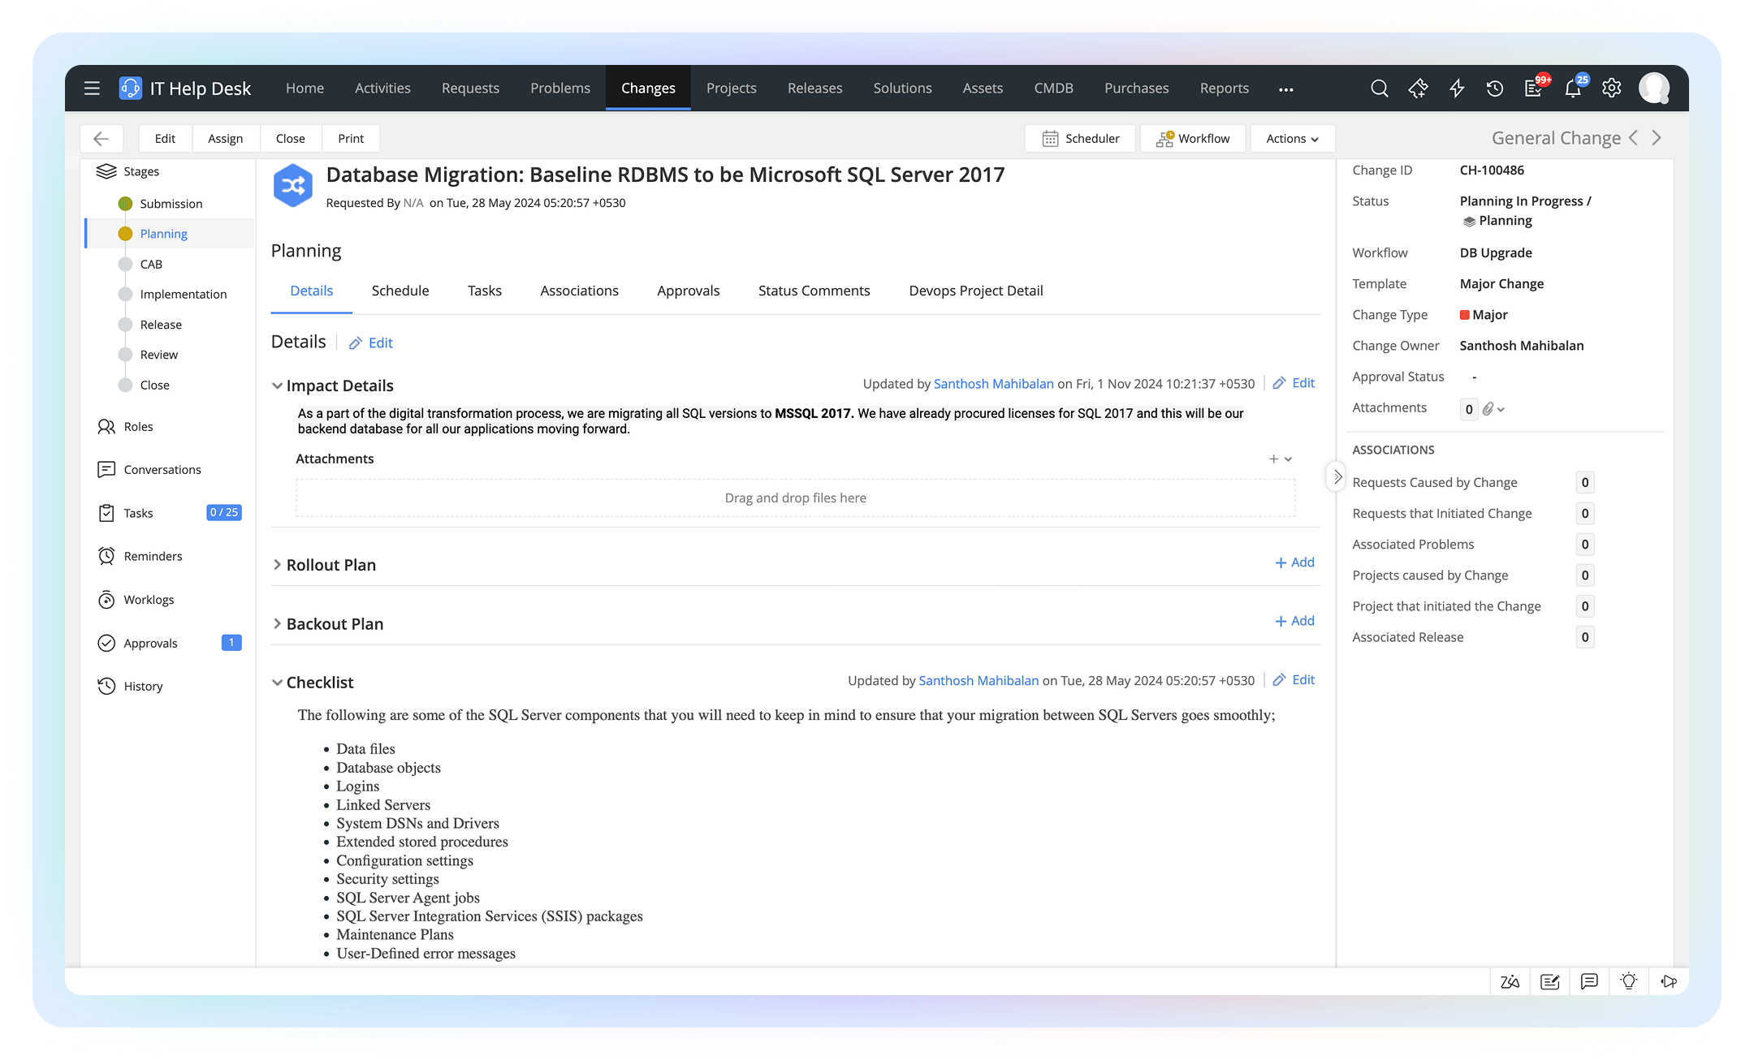Click the back arrow button
Viewport: 1754px width, 1060px height.
tap(102, 139)
